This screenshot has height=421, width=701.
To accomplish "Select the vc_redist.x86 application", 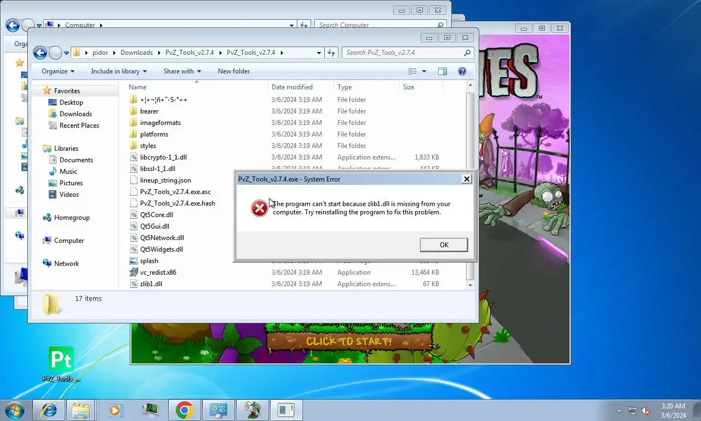I will (158, 272).
